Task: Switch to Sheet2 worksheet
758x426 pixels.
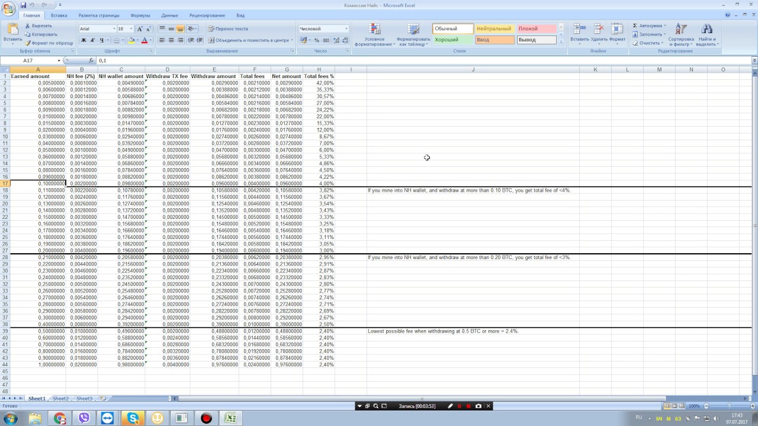Action: click(60, 399)
